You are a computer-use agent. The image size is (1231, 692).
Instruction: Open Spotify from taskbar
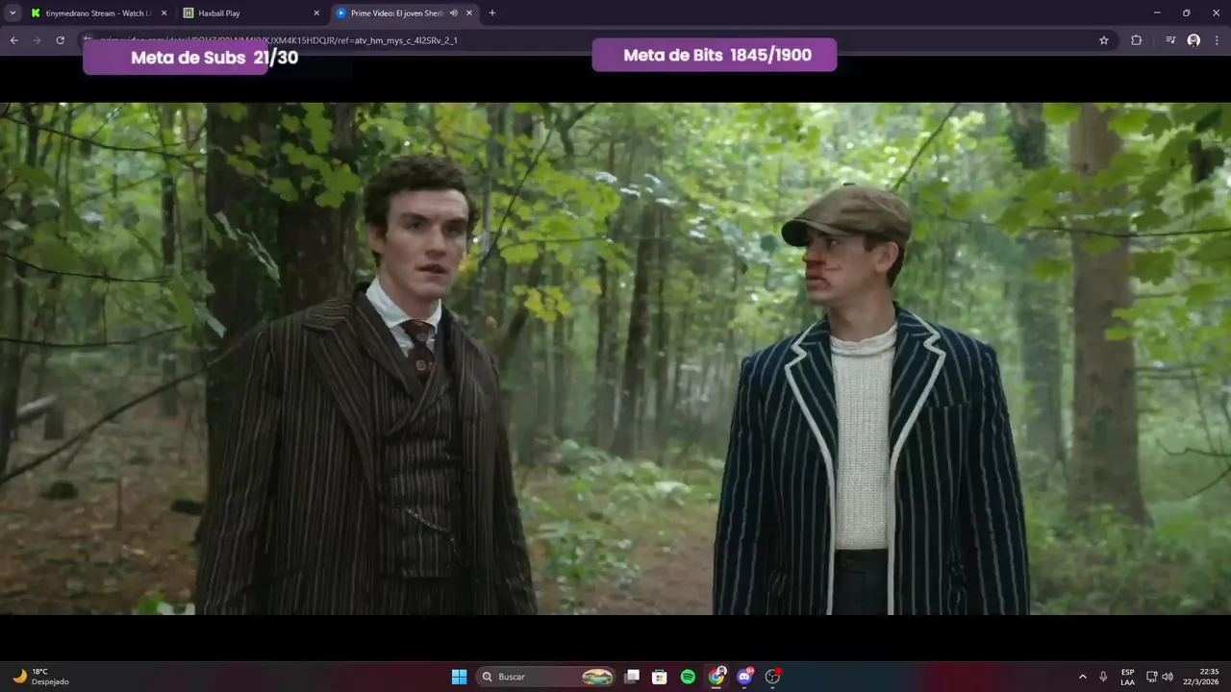pyautogui.click(x=688, y=677)
